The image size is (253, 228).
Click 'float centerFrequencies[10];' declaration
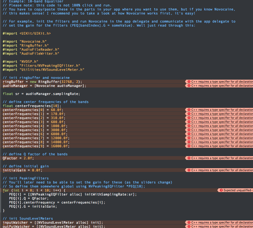32,106
